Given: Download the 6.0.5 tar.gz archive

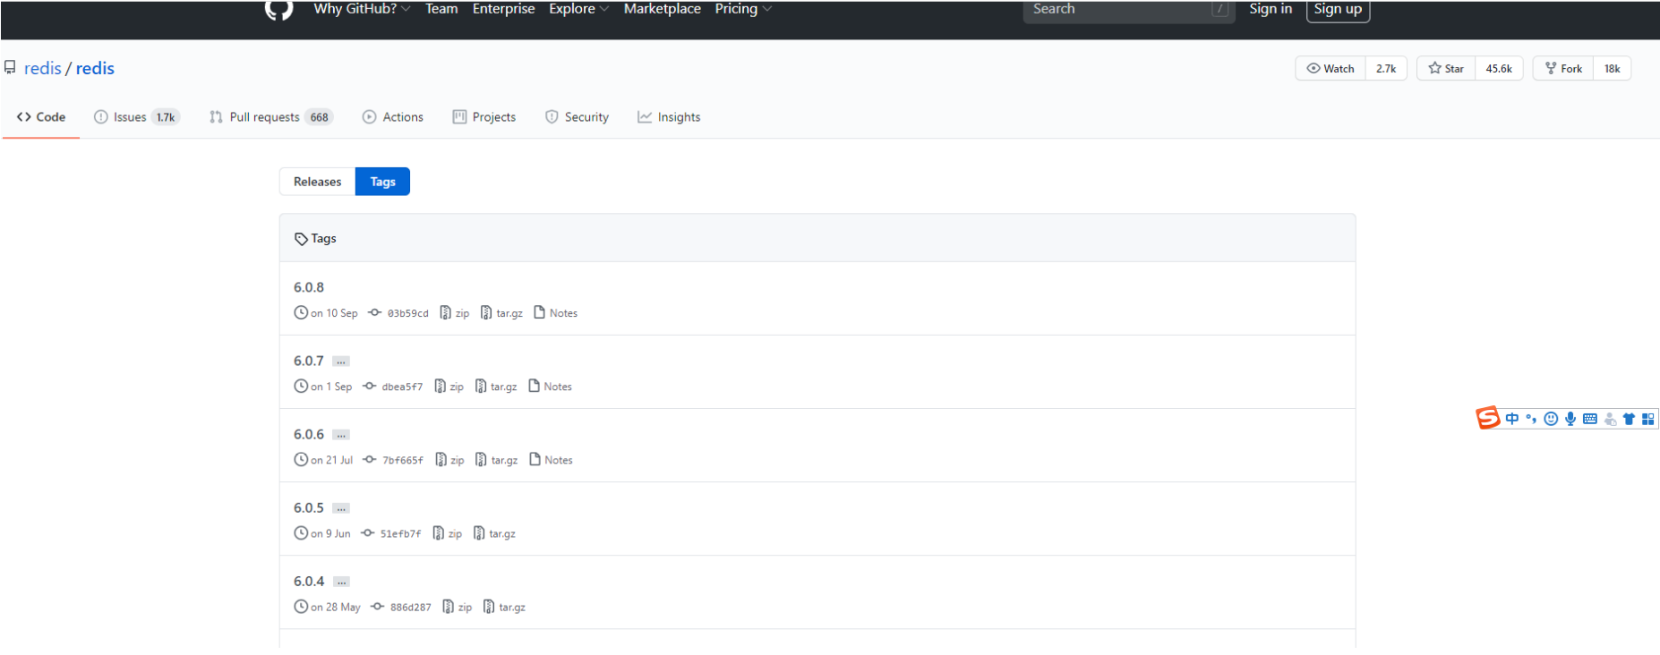Looking at the screenshot, I should [495, 533].
